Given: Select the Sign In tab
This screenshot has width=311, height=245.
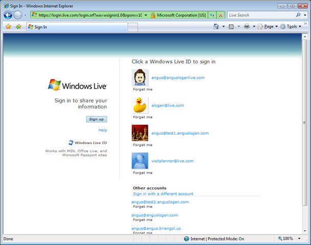Looking at the screenshot, I should coord(77,27).
